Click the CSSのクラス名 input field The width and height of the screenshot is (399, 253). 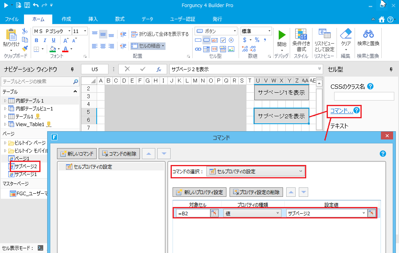[364, 96]
